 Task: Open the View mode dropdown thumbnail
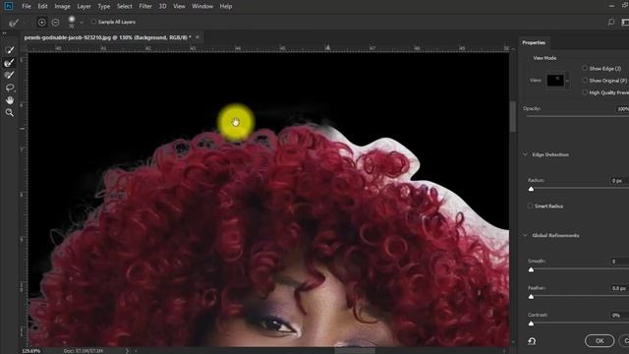click(557, 81)
